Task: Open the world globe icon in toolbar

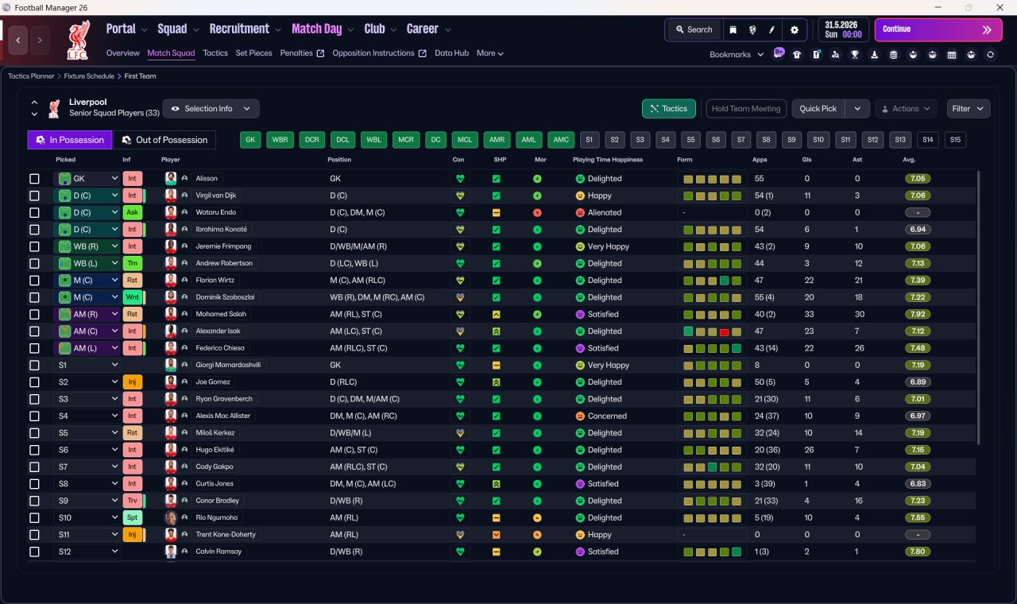Action: pos(752,29)
